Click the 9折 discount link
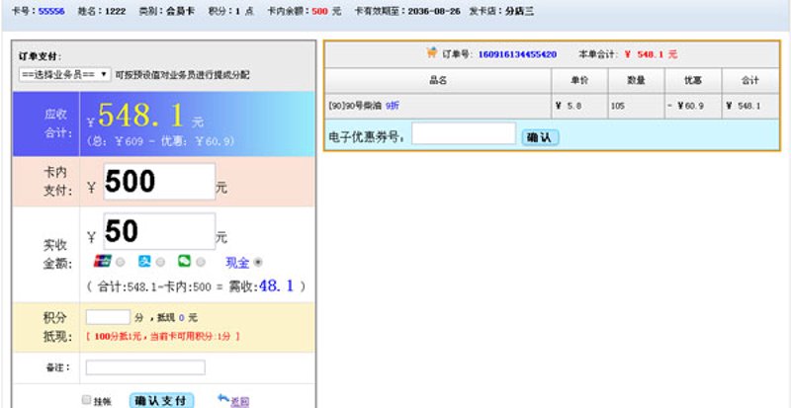791x408 pixels. pyautogui.click(x=393, y=106)
